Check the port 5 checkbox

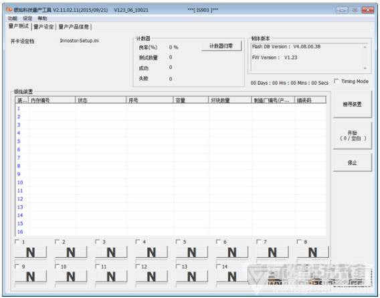coord(178,242)
